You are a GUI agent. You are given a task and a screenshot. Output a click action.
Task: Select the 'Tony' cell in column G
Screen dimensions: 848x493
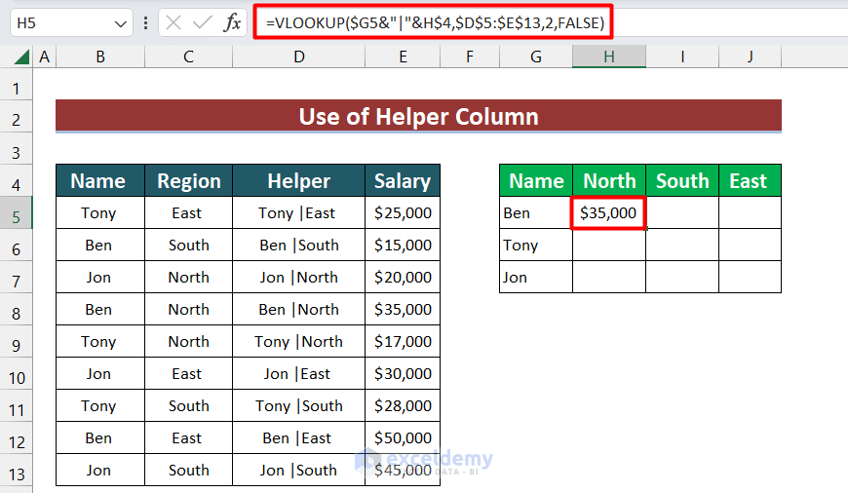(x=536, y=245)
